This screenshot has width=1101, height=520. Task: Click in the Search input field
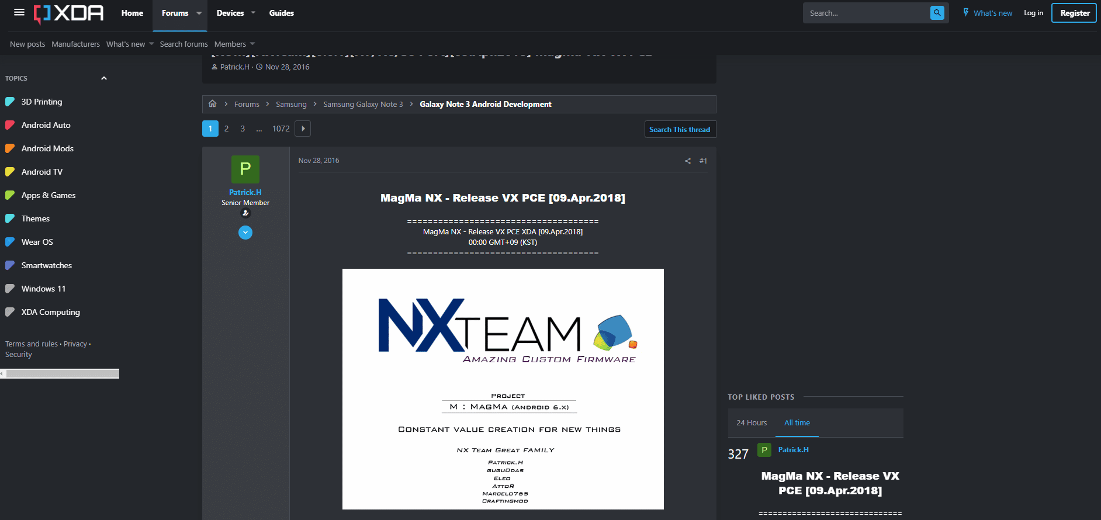(867, 13)
